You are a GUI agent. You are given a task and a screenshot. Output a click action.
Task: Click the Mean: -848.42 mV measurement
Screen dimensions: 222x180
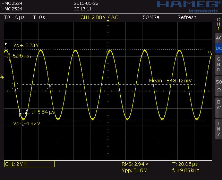170,81
